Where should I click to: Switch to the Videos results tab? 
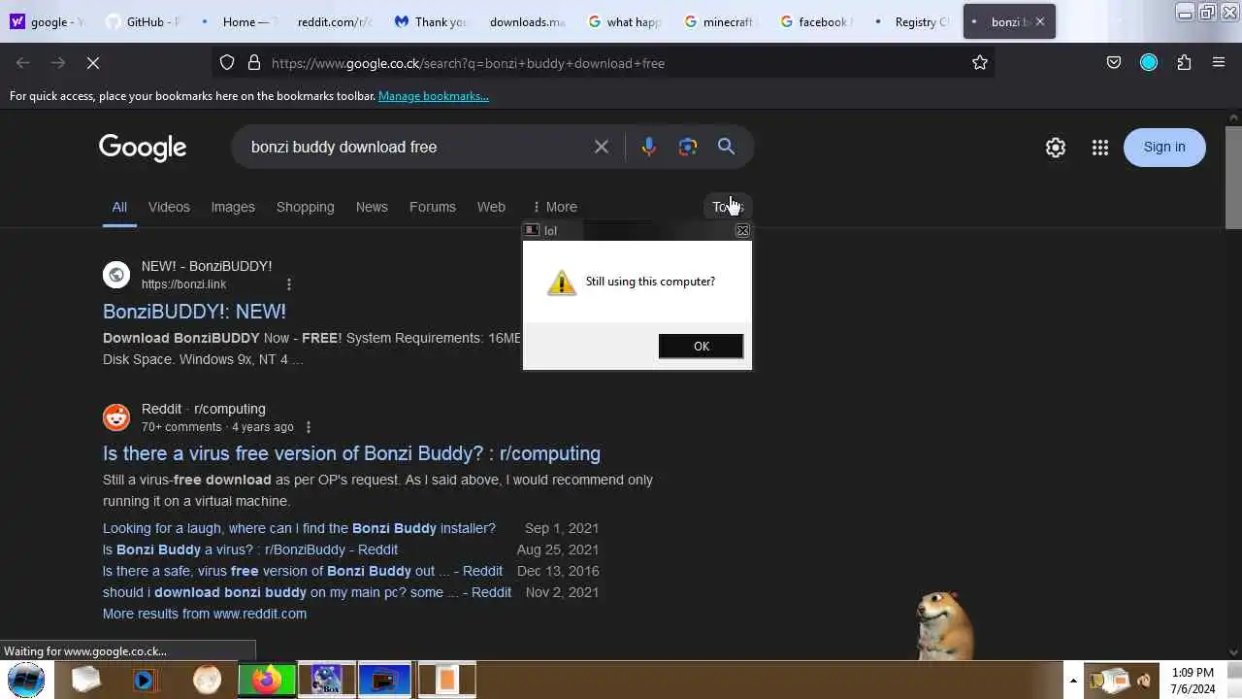pyautogui.click(x=169, y=207)
